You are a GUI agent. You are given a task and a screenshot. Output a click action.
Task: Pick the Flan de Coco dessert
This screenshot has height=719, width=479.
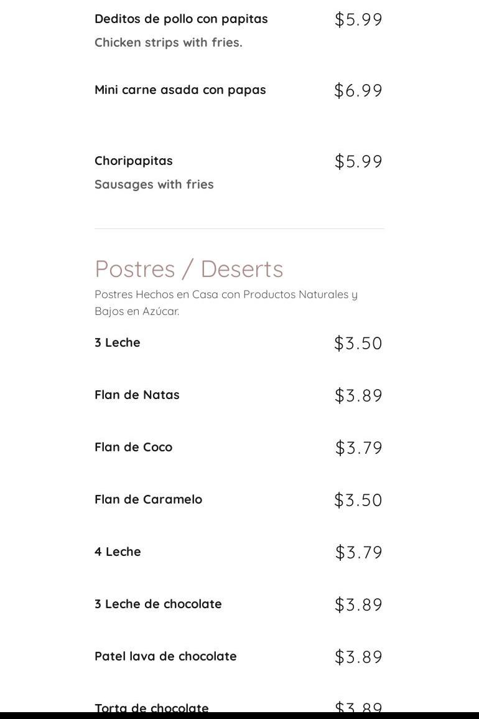(133, 448)
